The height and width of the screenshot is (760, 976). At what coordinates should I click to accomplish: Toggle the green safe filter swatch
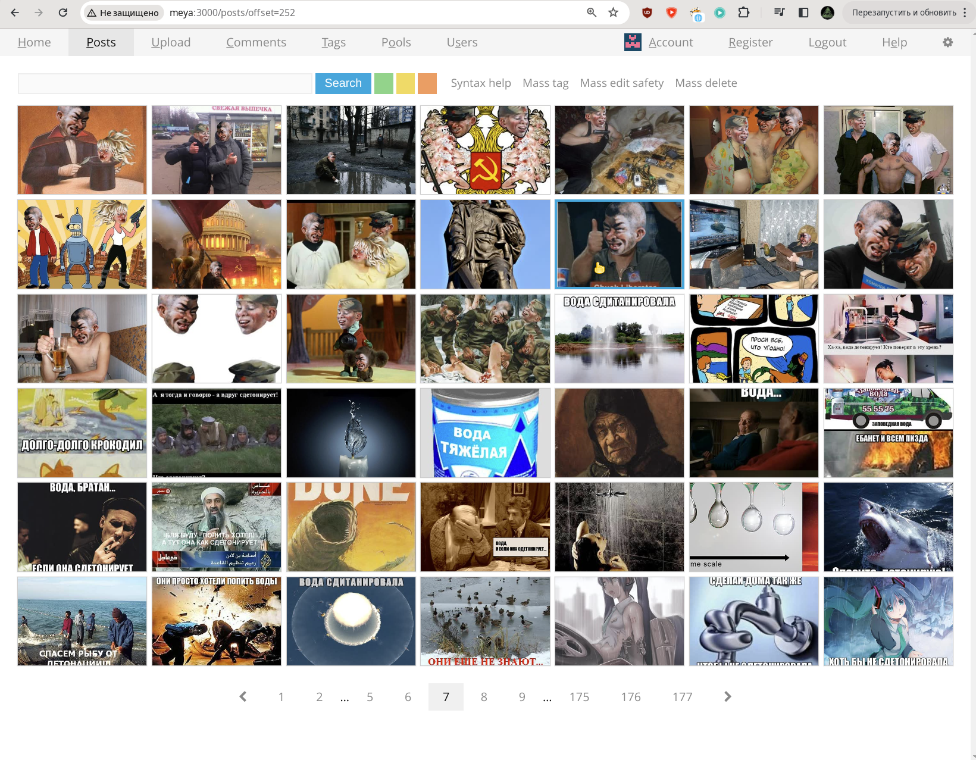click(384, 83)
